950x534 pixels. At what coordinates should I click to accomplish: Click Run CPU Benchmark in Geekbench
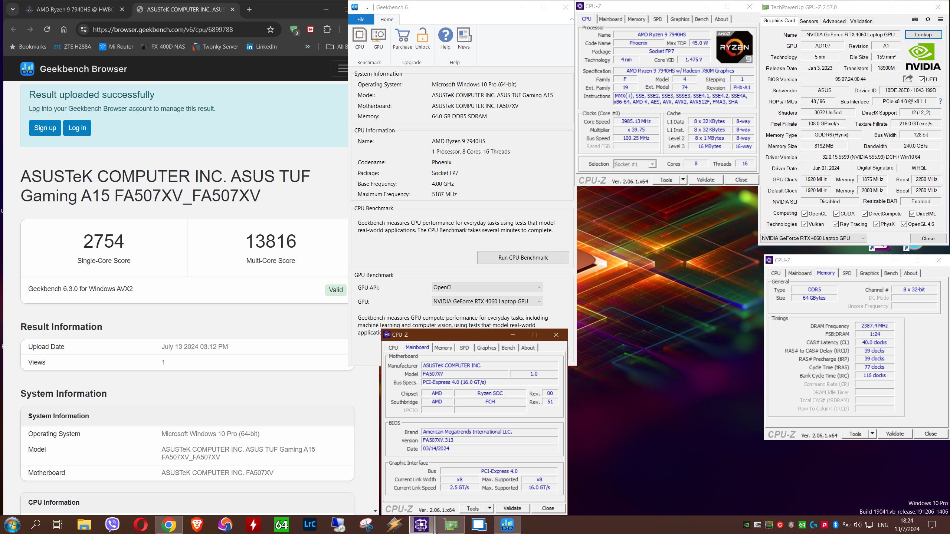pyautogui.click(x=523, y=257)
